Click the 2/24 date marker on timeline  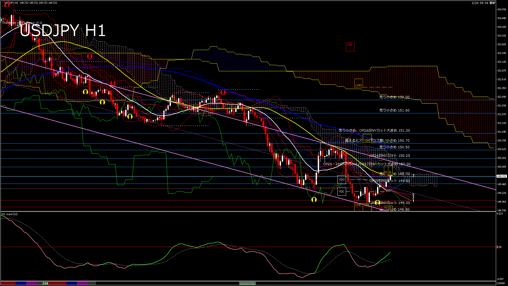45,283
